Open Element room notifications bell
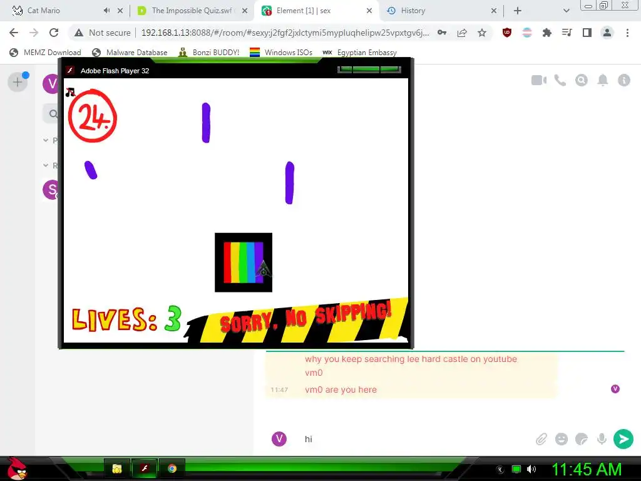Screen dimensions: 641x481 click(603, 80)
